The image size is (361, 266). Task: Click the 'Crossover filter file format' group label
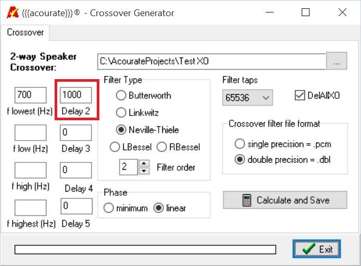point(274,124)
